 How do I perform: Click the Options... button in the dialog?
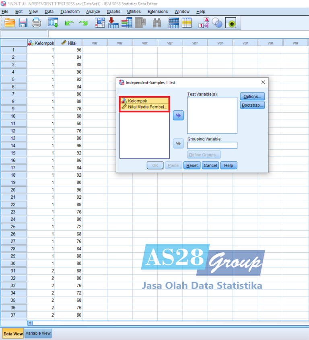coord(252,97)
